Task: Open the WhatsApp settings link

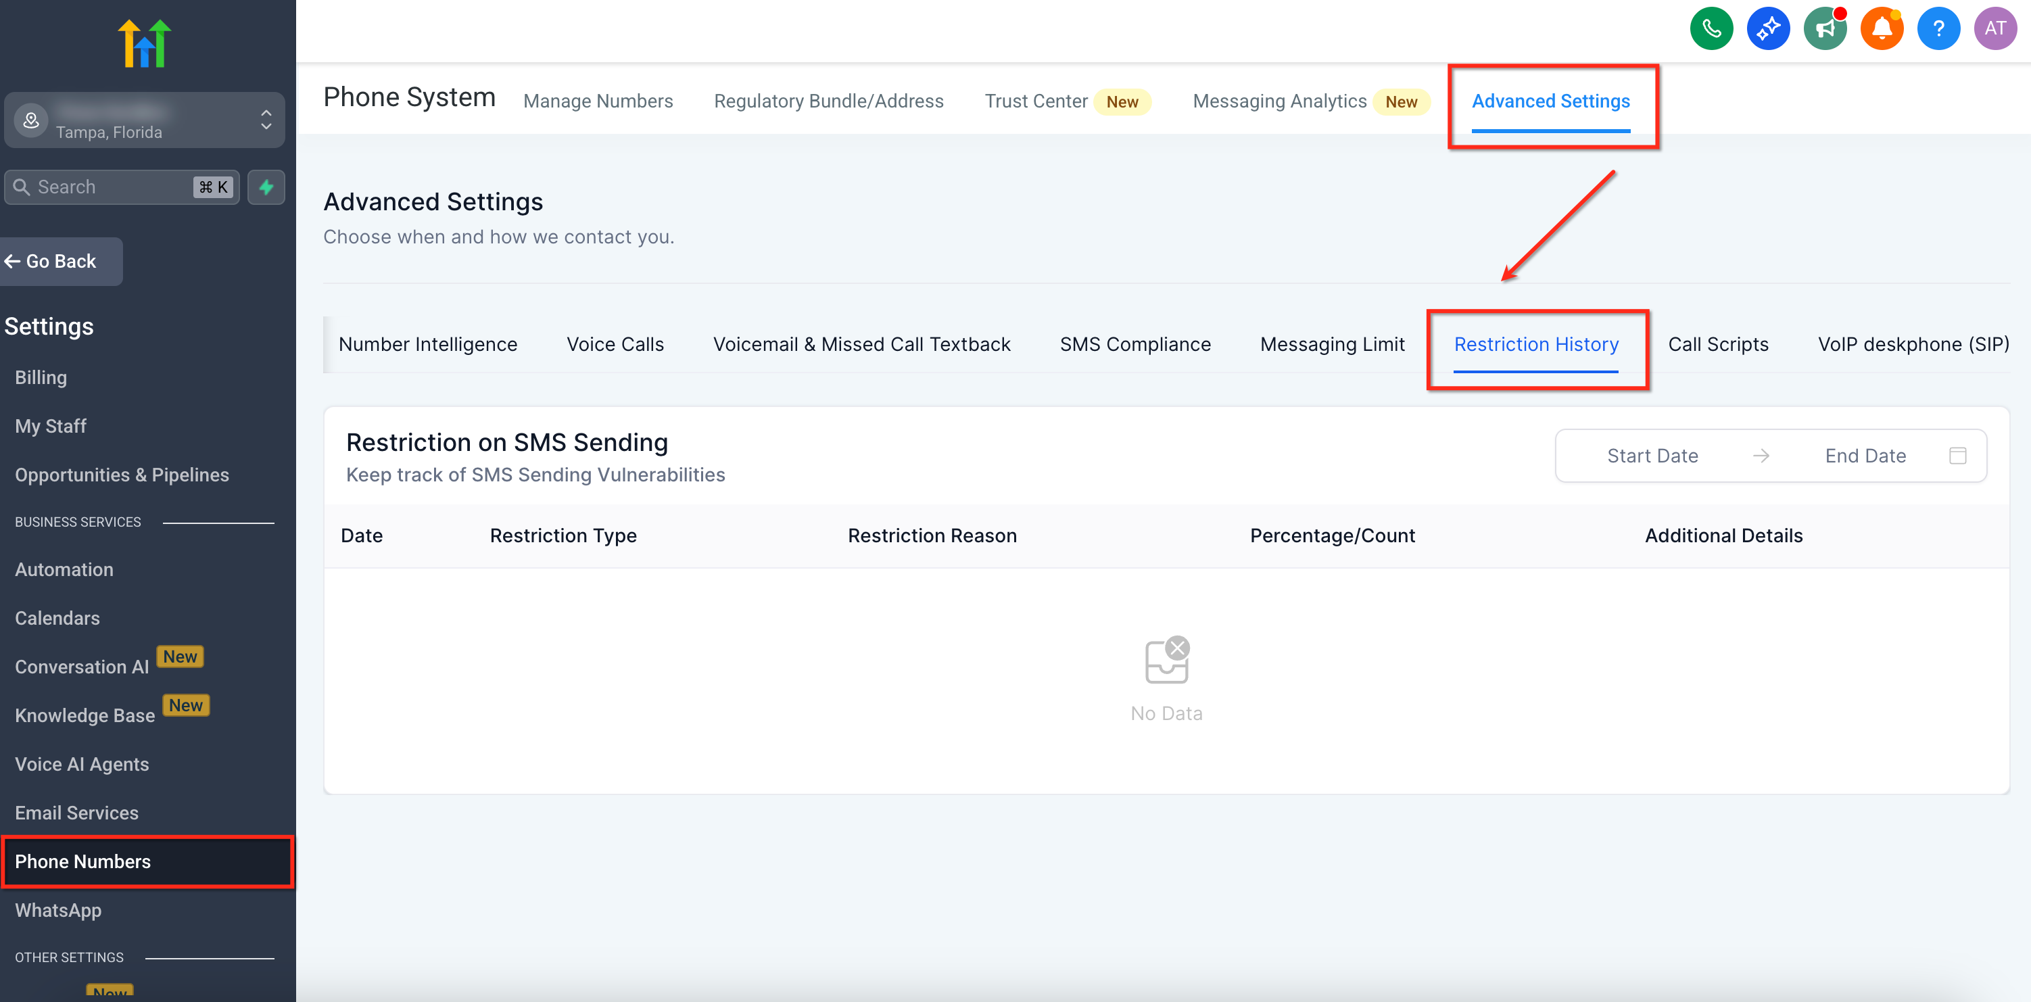Action: pyautogui.click(x=58, y=911)
